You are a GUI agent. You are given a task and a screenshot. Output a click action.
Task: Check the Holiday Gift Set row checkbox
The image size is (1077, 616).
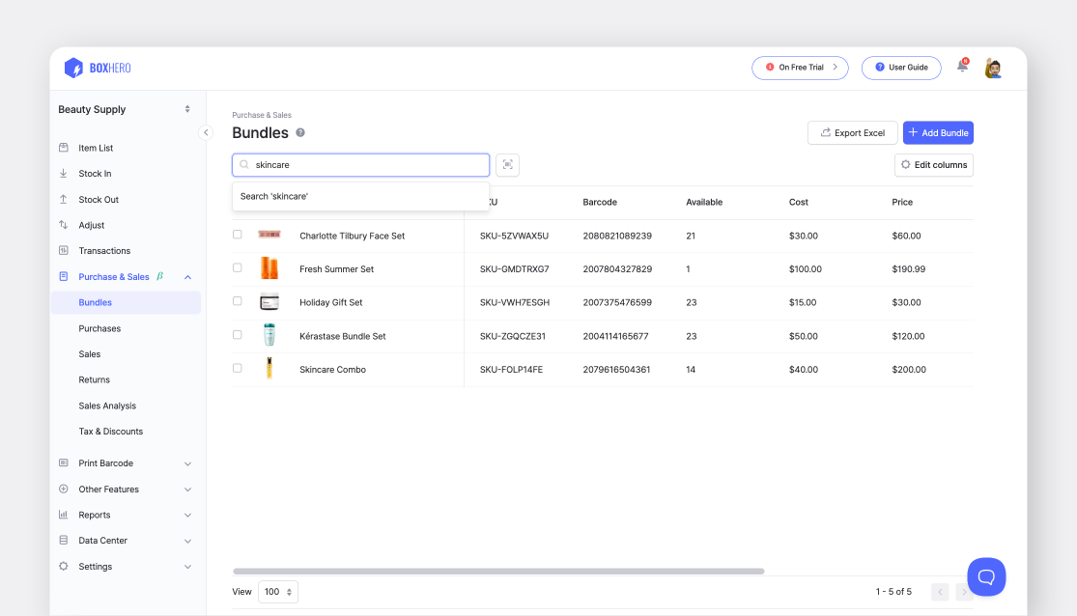point(237,301)
